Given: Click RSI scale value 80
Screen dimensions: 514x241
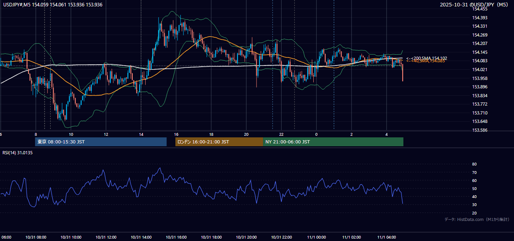Looking at the screenshot, I should [475, 164].
